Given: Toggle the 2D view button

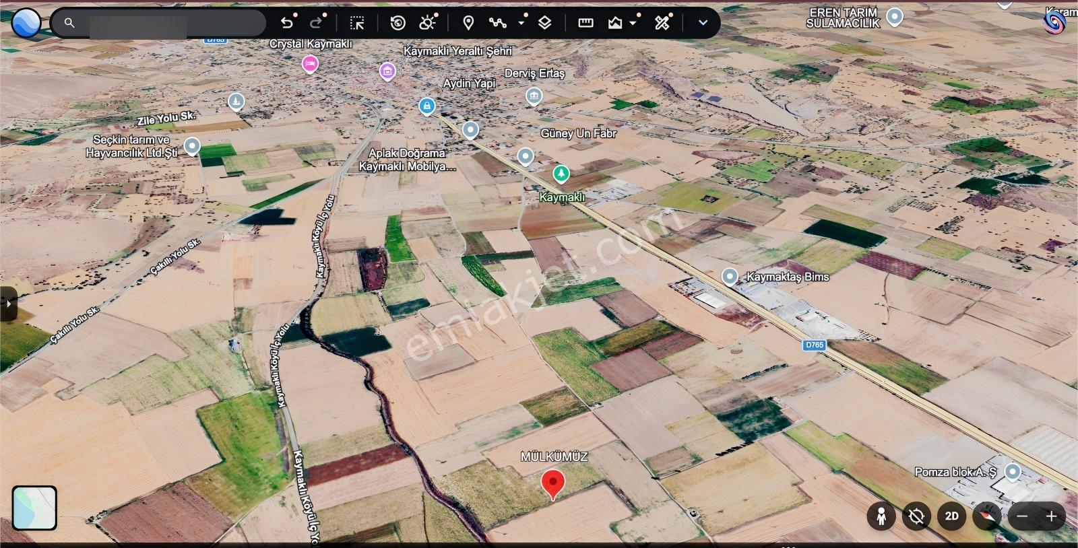Looking at the screenshot, I should (x=951, y=516).
